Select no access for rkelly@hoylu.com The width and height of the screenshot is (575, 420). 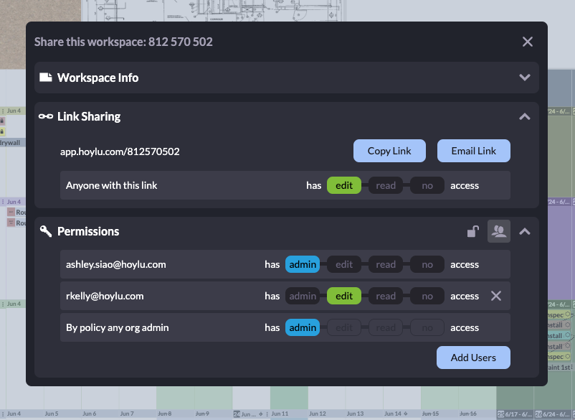coord(427,296)
